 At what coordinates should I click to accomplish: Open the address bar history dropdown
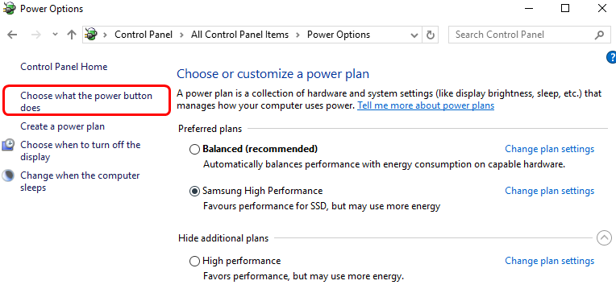414,35
